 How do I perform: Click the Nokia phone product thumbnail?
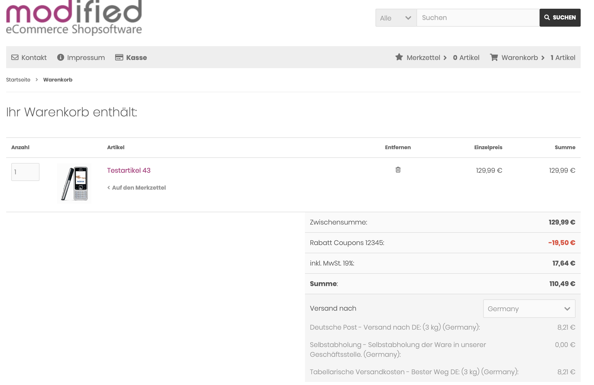(74, 184)
